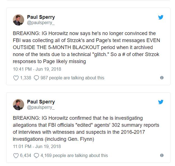Open info icon on 302 reports tweet
Viewport: 175px width, 166px height.
click(162, 155)
